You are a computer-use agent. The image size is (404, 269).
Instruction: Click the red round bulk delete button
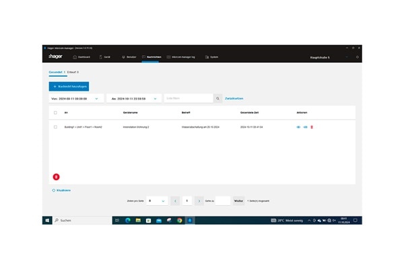[57, 177]
